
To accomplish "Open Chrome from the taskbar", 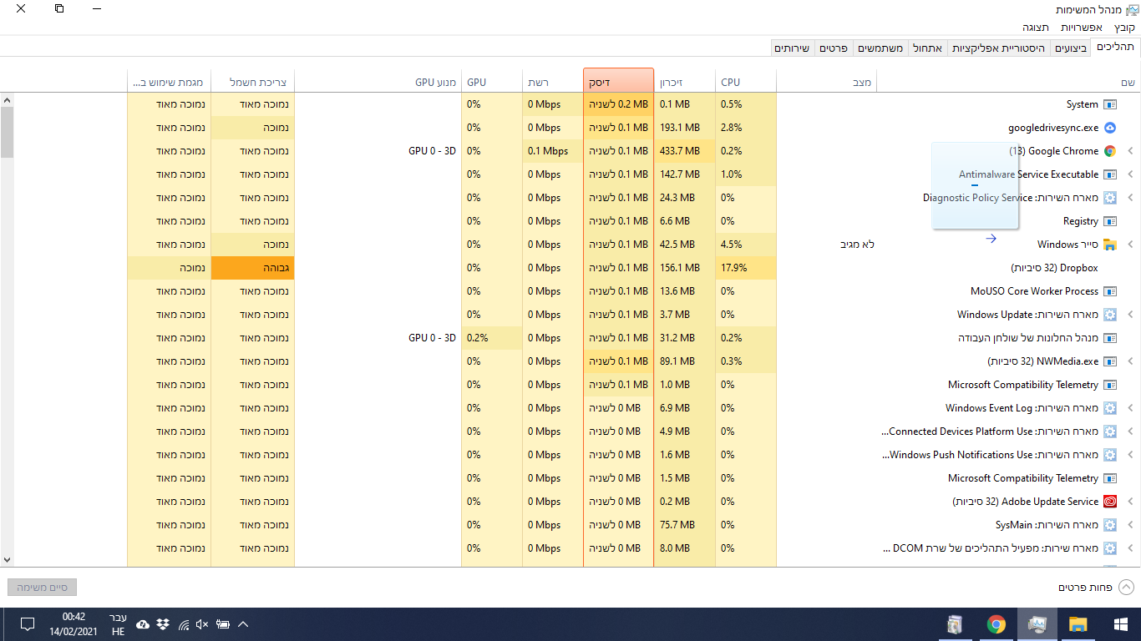I will point(996,624).
